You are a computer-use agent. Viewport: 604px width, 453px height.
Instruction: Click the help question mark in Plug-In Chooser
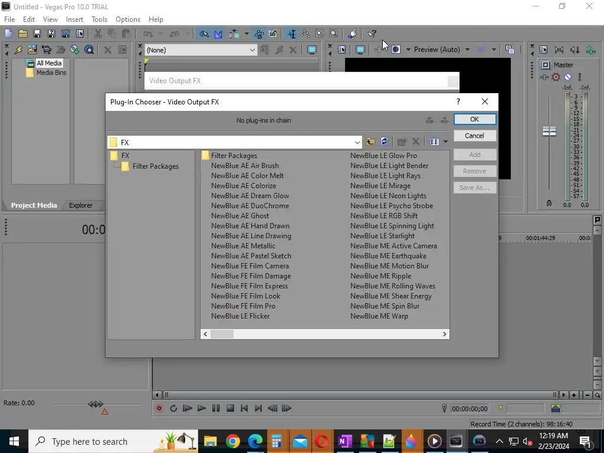(458, 101)
